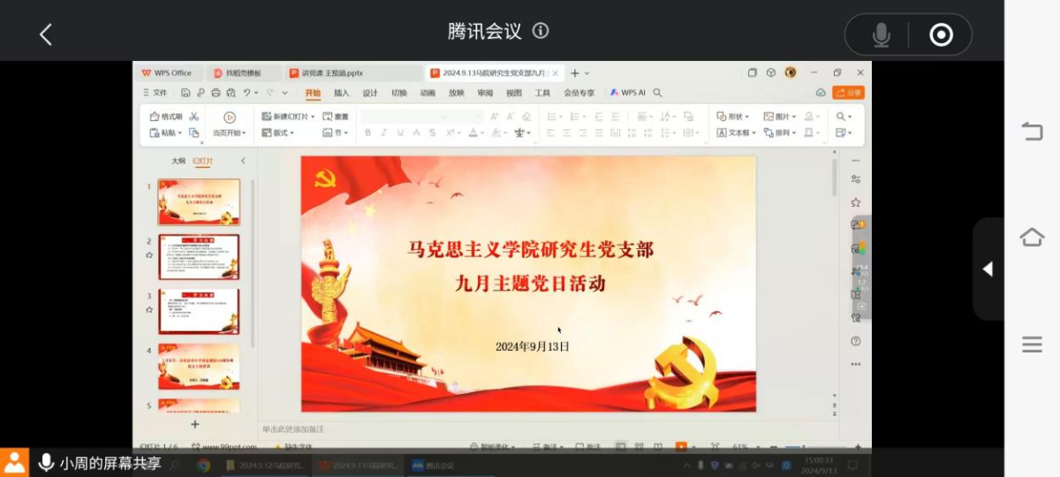The image size is (1060, 477).
Task: Expand the 形状 shapes dropdown
Action: coord(746,117)
